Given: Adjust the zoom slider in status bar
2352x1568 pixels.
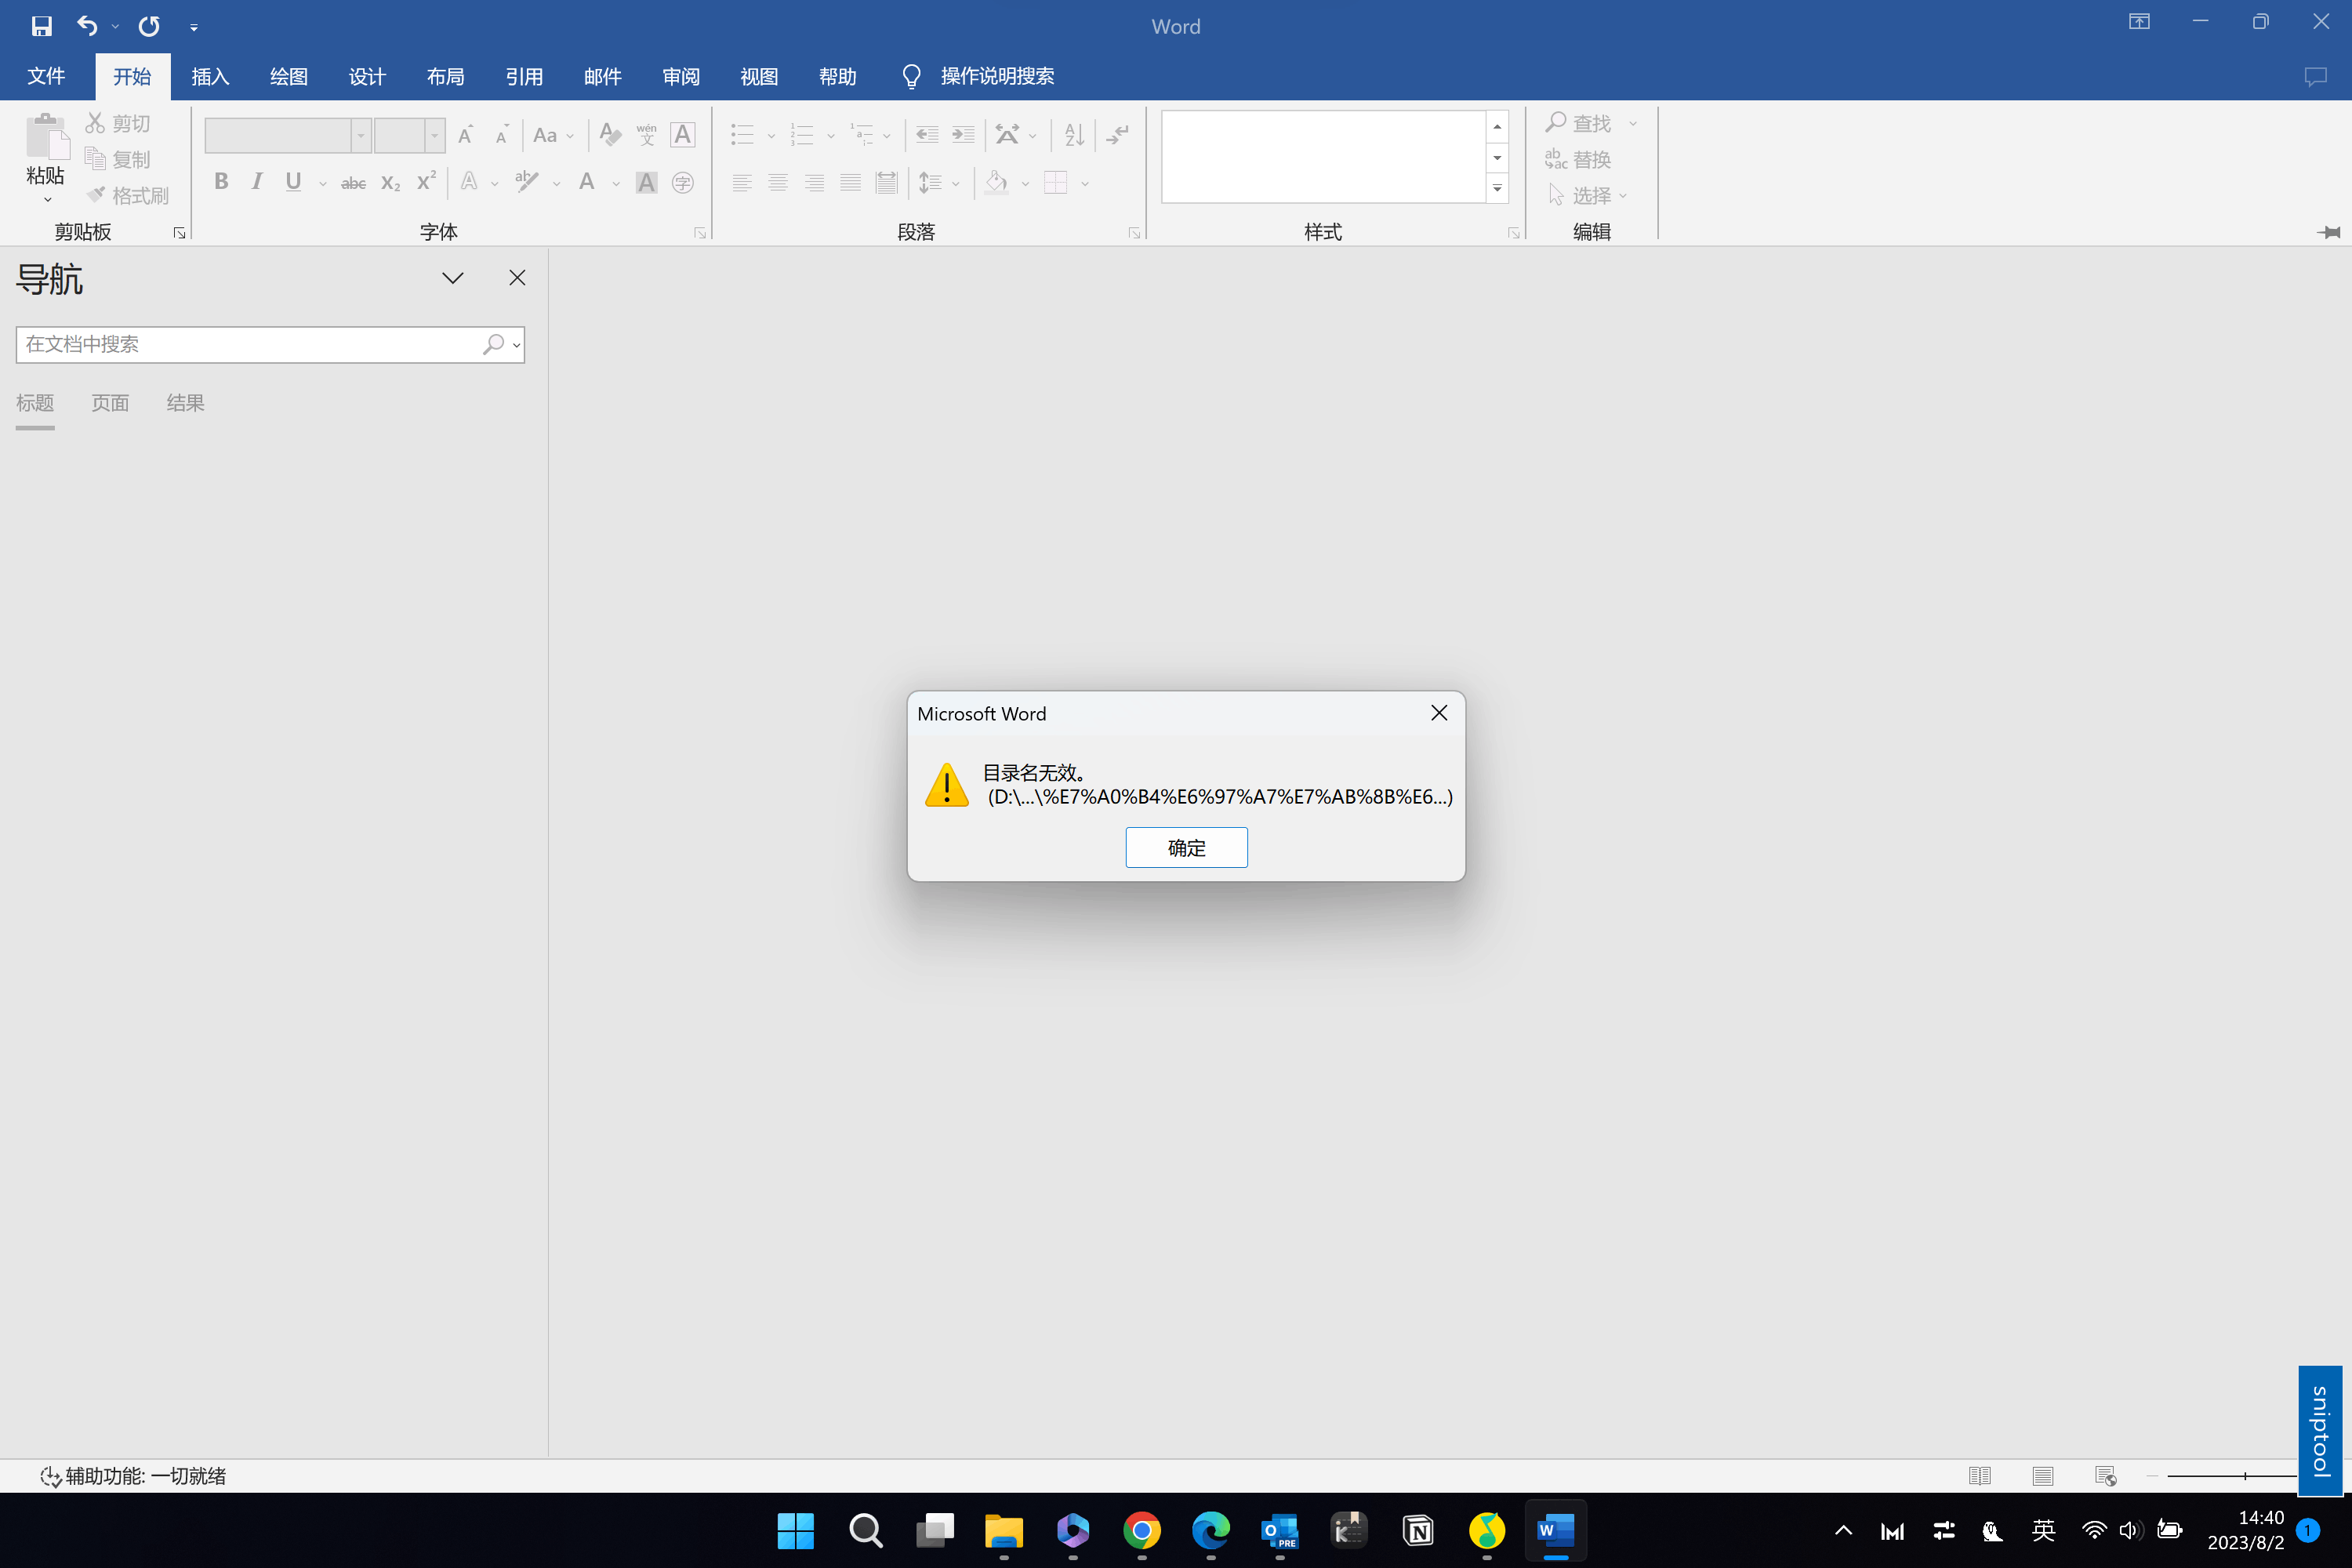Looking at the screenshot, I should 2245,1476.
